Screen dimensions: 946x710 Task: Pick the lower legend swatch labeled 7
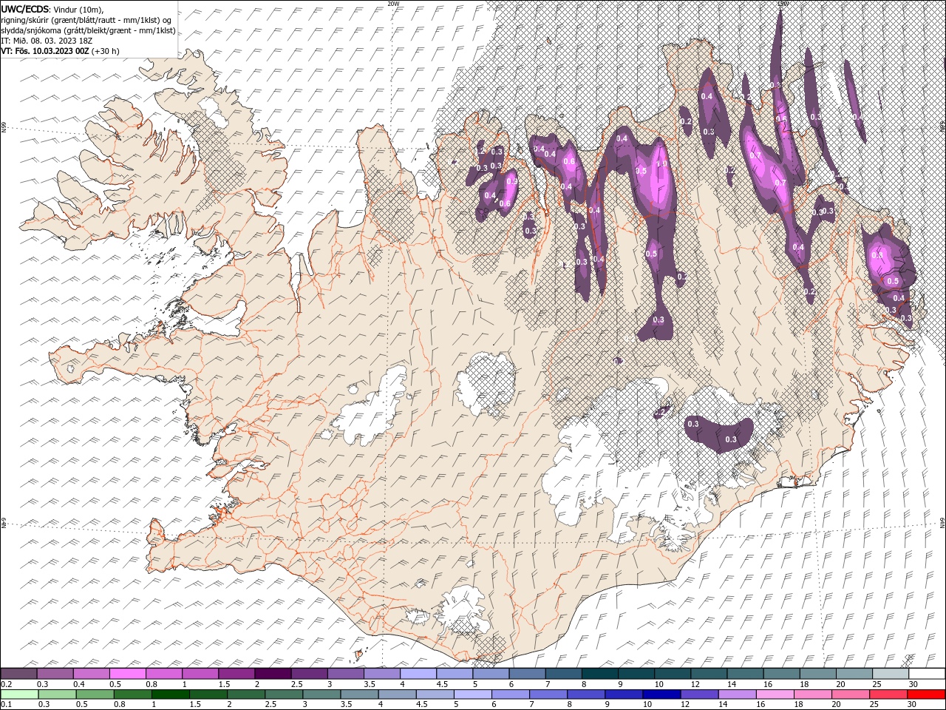548,694
